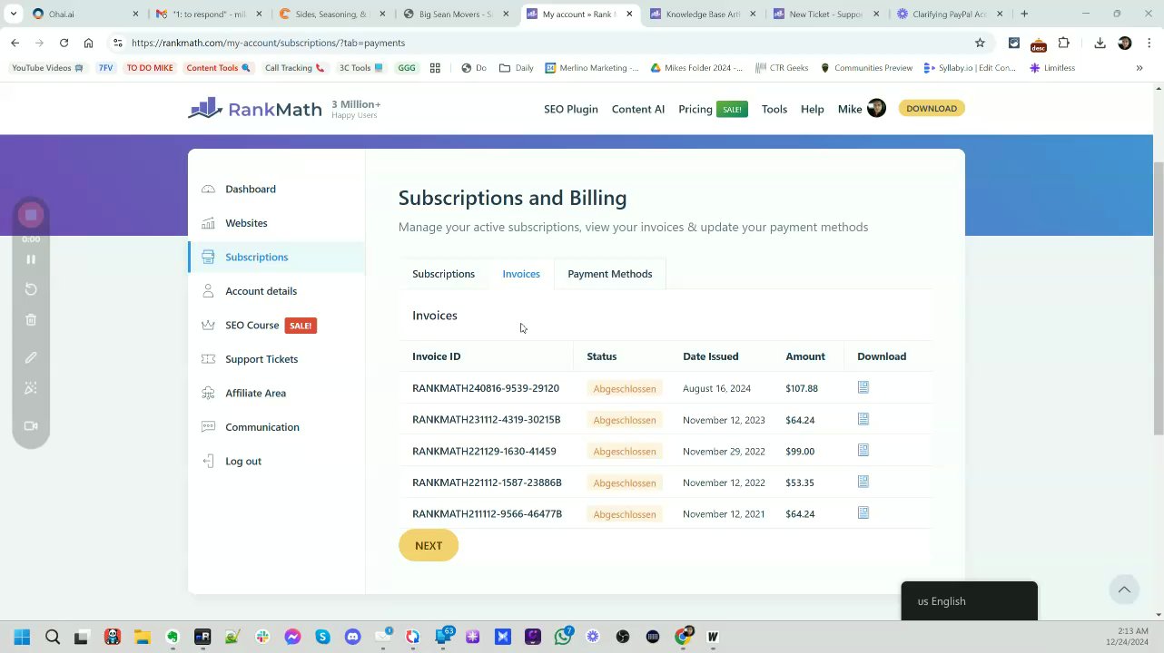Open Slack from the taskbar
The image size is (1164, 653).
262,637
